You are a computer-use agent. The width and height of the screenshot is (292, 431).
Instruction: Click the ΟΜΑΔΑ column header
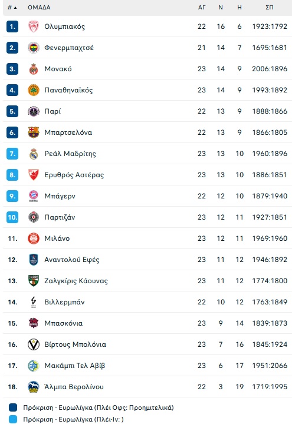[39, 8]
